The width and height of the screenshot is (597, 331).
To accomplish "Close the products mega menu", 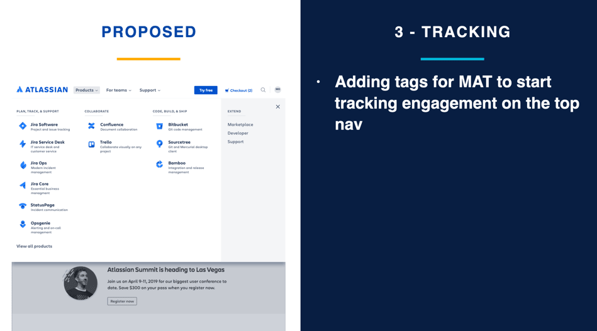I will [x=277, y=107].
